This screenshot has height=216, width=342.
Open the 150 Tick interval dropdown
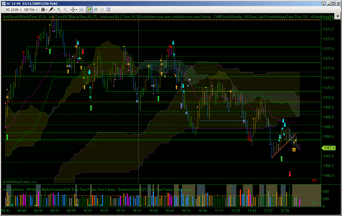pos(31,10)
